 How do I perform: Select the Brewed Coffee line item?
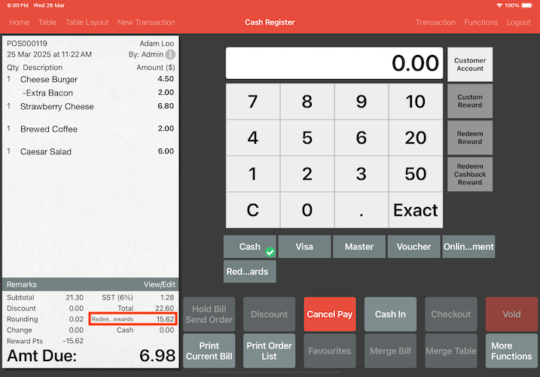pyautogui.click(x=90, y=129)
